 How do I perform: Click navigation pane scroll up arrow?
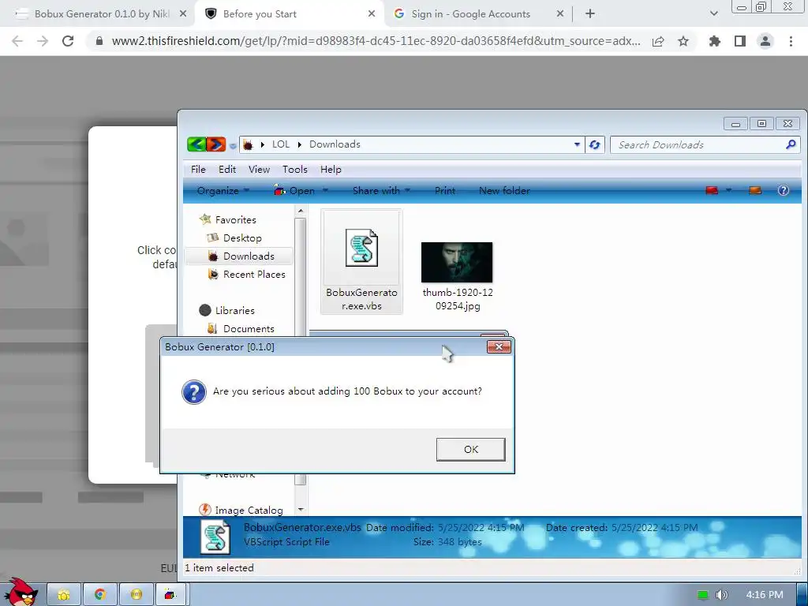301,211
